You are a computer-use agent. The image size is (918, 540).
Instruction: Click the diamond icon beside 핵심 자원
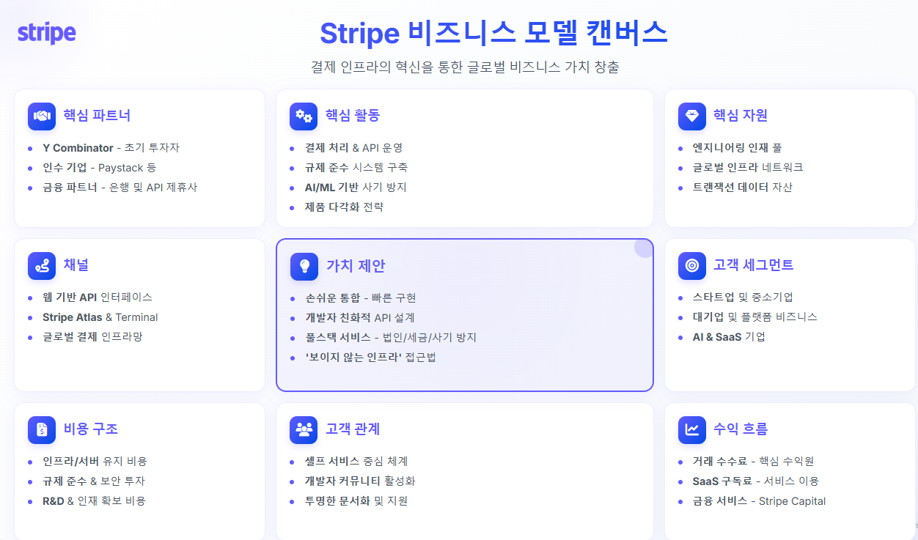[692, 116]
